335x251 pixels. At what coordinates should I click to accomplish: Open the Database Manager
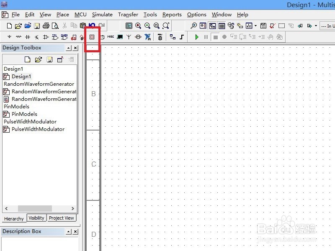[x=231, y=26]
